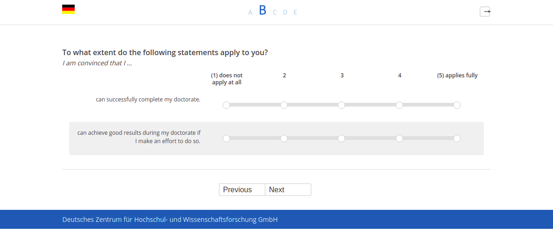553x233 pixels.
Task: Select 5 for 'achieve good results' row
Action: (x=457, y=139)
